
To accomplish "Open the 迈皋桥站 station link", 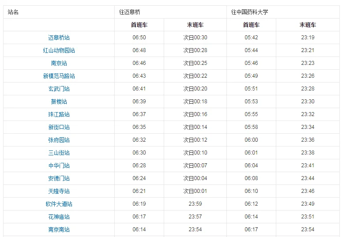I will (x=59, y=38).
